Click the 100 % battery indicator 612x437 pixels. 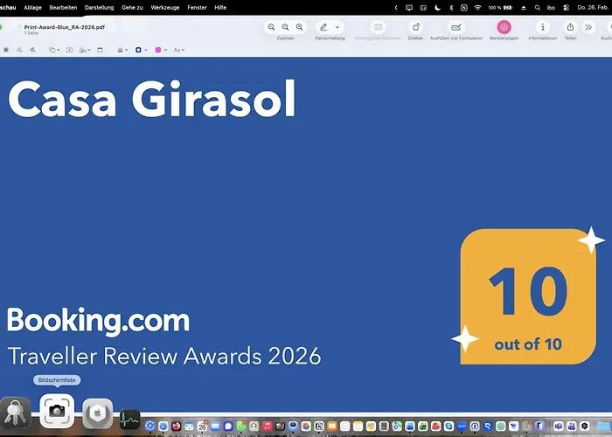click(x=500, y=7)
